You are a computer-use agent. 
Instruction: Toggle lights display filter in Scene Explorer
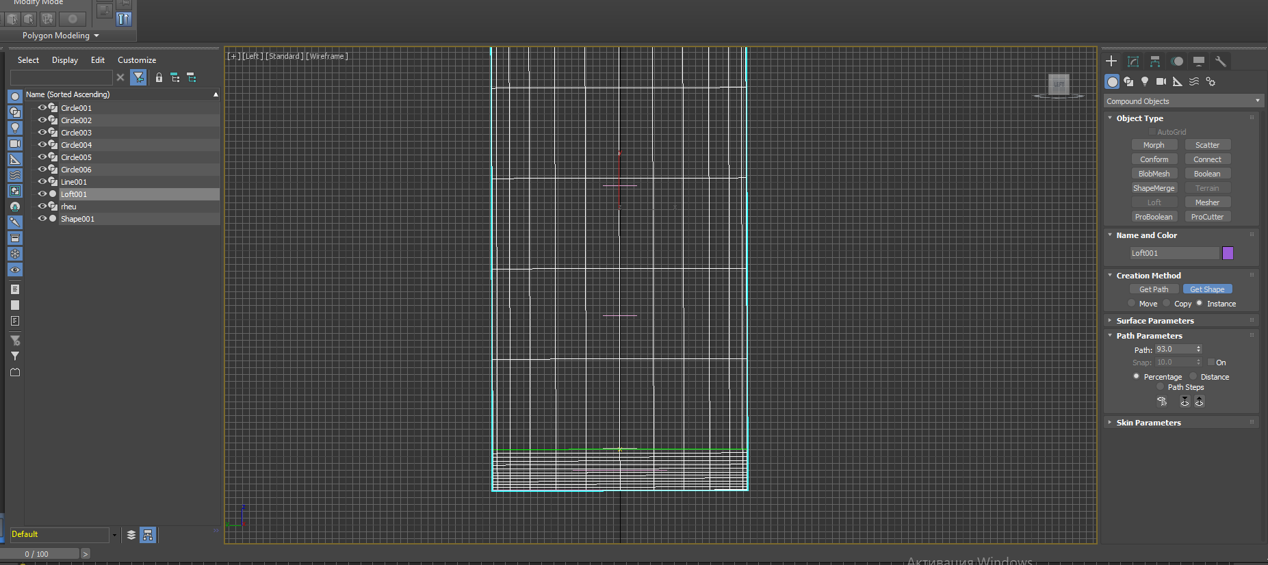click(15, 128)
